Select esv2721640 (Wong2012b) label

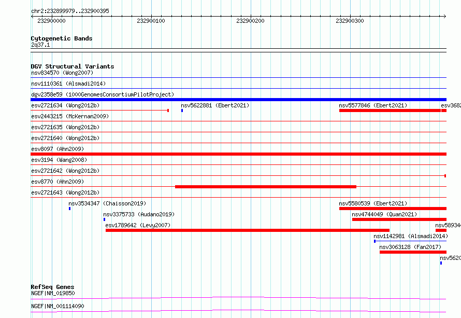tap(65, 138)
